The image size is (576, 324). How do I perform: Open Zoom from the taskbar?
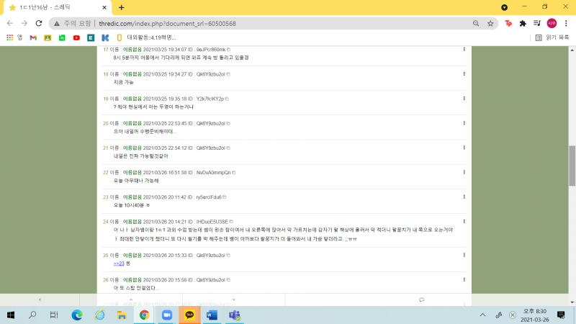click(167, 315)
